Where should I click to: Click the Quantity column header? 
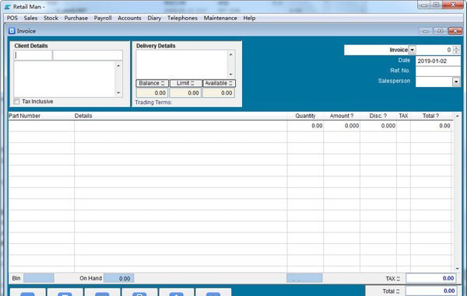tap(305, 116)
